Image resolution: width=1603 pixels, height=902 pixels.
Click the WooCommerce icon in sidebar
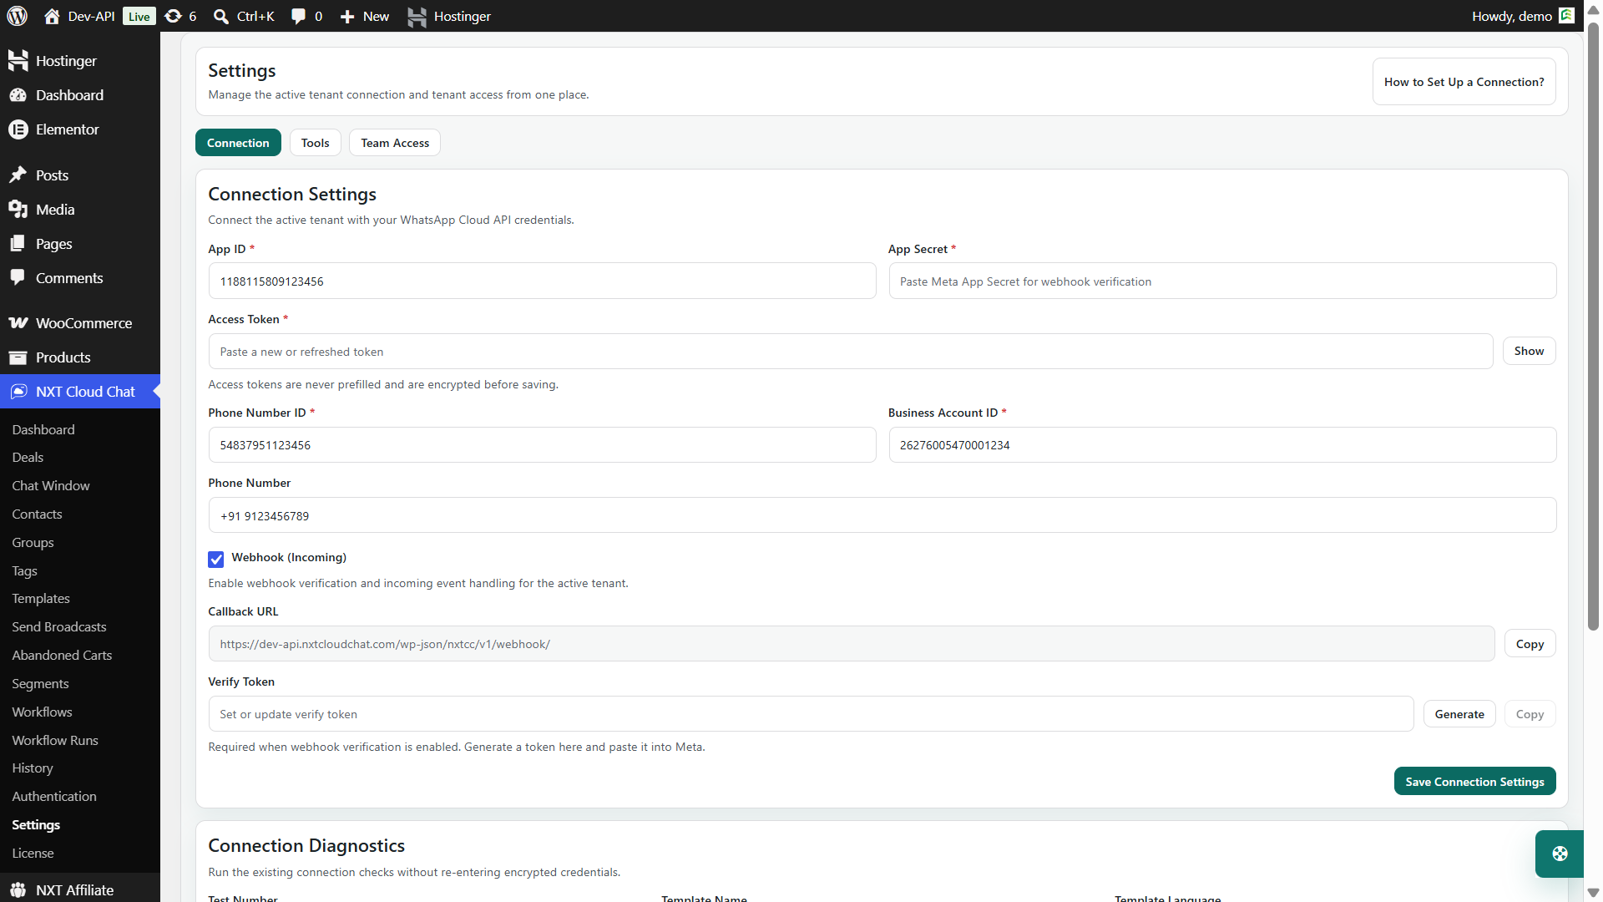(18, 322)
